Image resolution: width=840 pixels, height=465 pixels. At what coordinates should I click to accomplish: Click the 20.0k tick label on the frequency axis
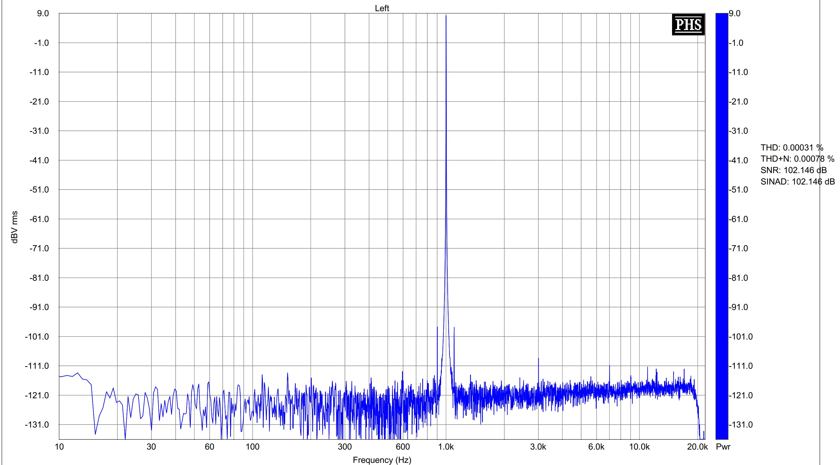click(697, 447)
